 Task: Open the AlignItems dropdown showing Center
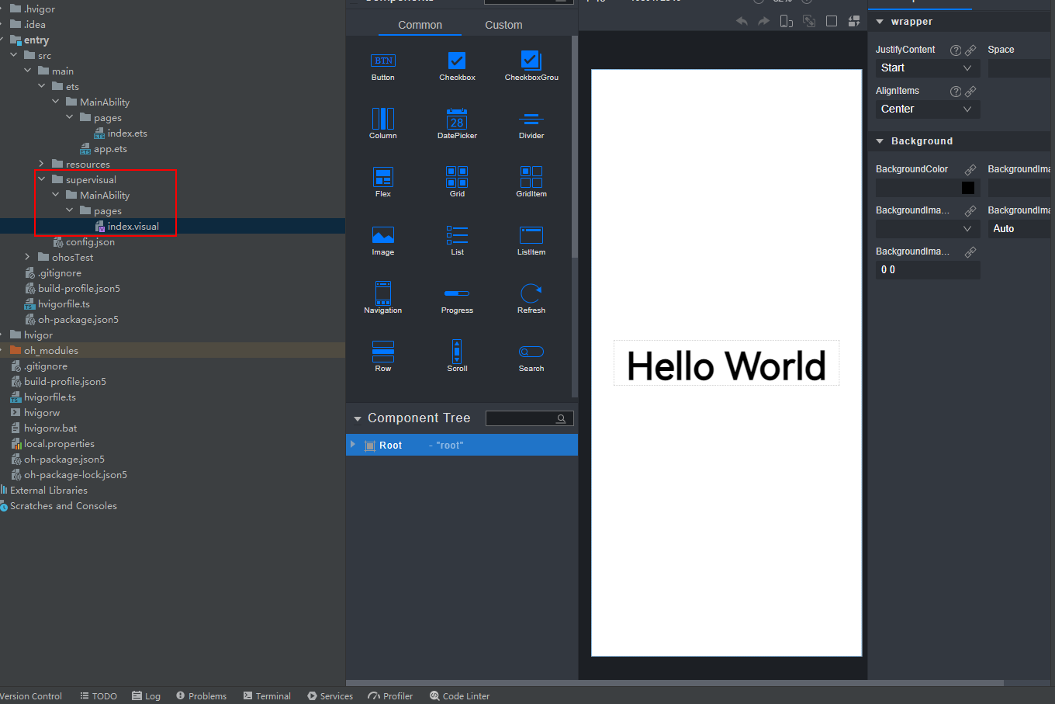(x=927, y=109)
